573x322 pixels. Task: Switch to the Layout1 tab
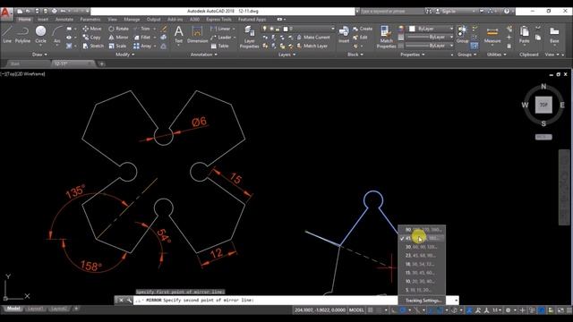[x=35, y=309]
